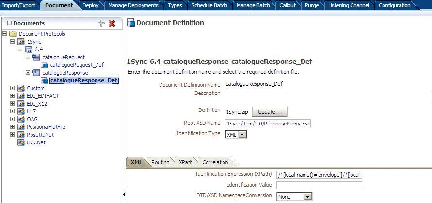The height and width of the screenshot is (203, 432).
Task: Switch to Manage Batch tab
Action: [253, 5]
